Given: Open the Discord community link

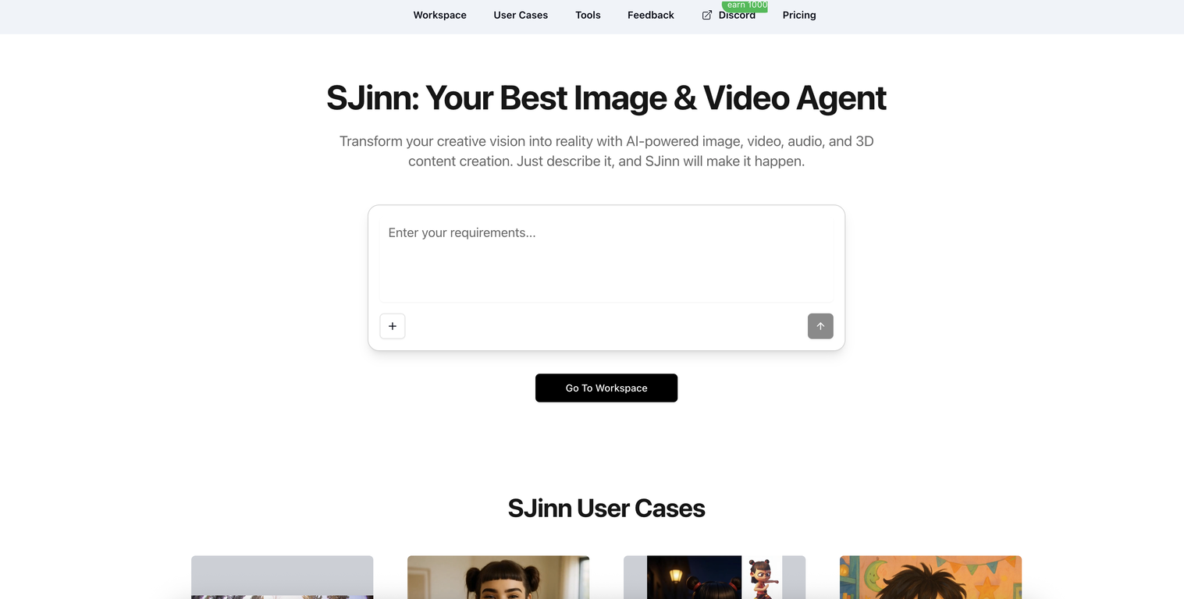Looking at the screenshot, I should (737, 15).
